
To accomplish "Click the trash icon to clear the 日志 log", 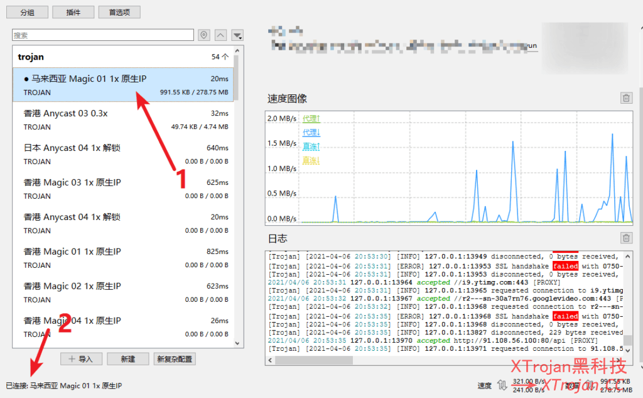I will coord(625,238).
